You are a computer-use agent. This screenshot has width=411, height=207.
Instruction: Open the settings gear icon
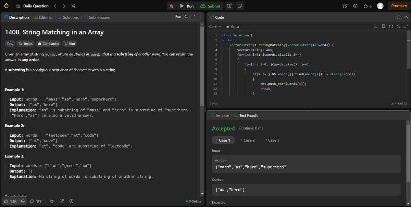(x=356, y=6)
